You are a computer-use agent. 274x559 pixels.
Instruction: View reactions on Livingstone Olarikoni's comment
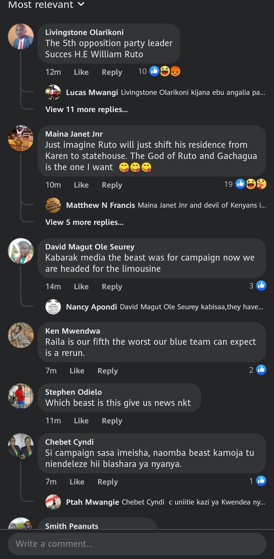click(x=159, y=71)
